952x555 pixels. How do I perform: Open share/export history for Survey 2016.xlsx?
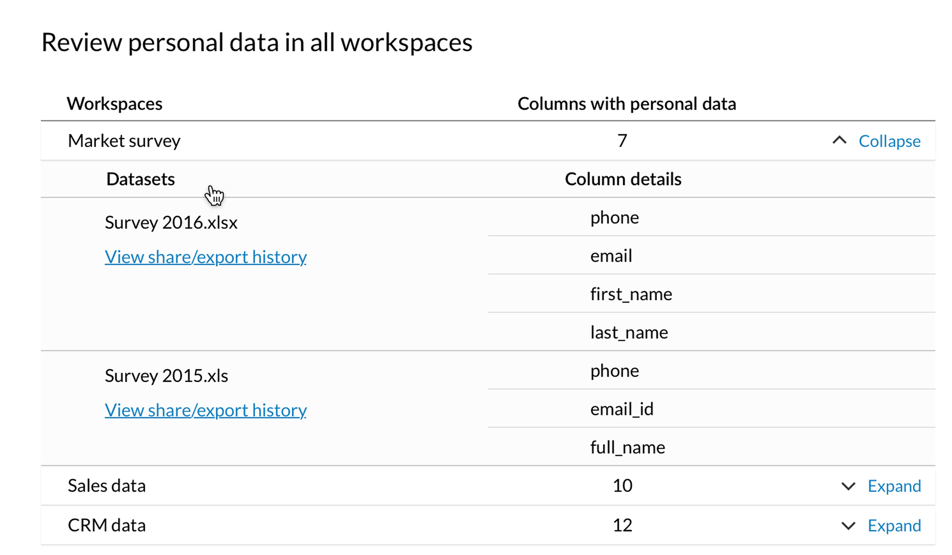pyautogui.click(x=206, y=257)
